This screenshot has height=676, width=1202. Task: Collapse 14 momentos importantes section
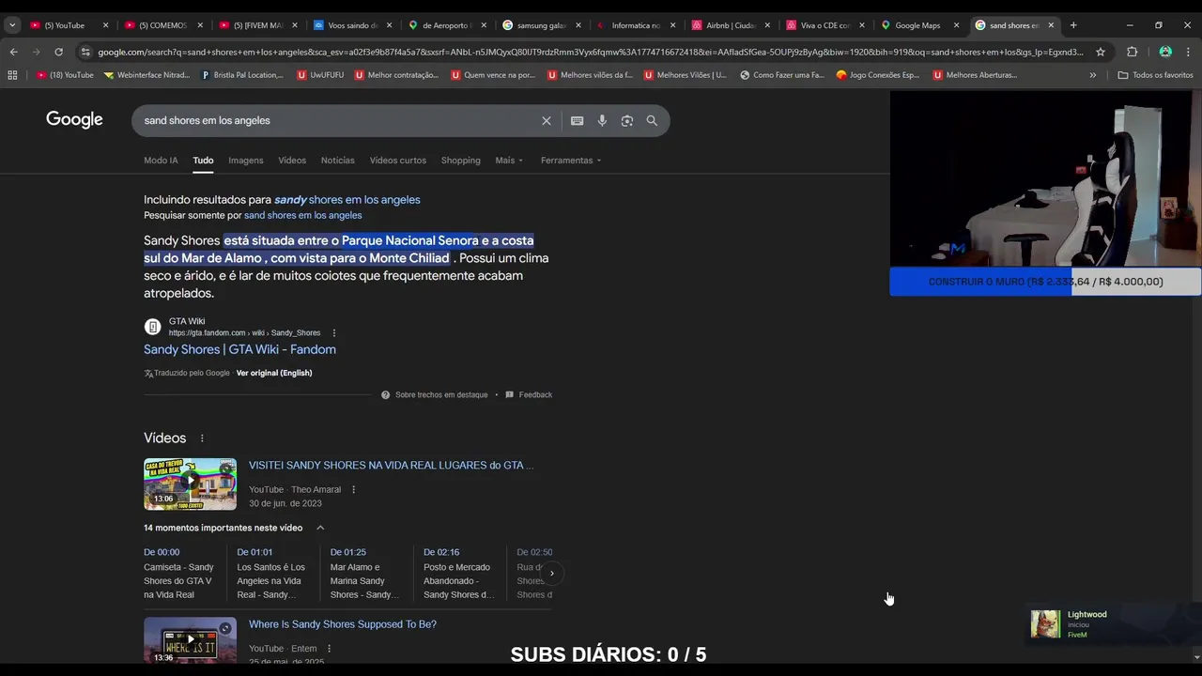pyautogui.click(x=320, y=528)
